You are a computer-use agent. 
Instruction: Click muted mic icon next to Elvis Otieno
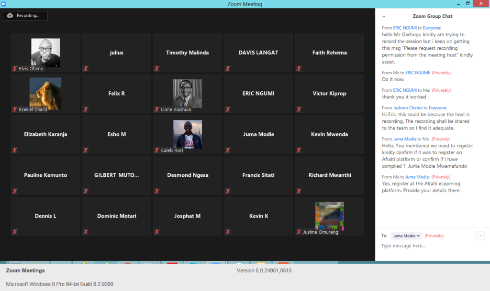click(15, 68)
